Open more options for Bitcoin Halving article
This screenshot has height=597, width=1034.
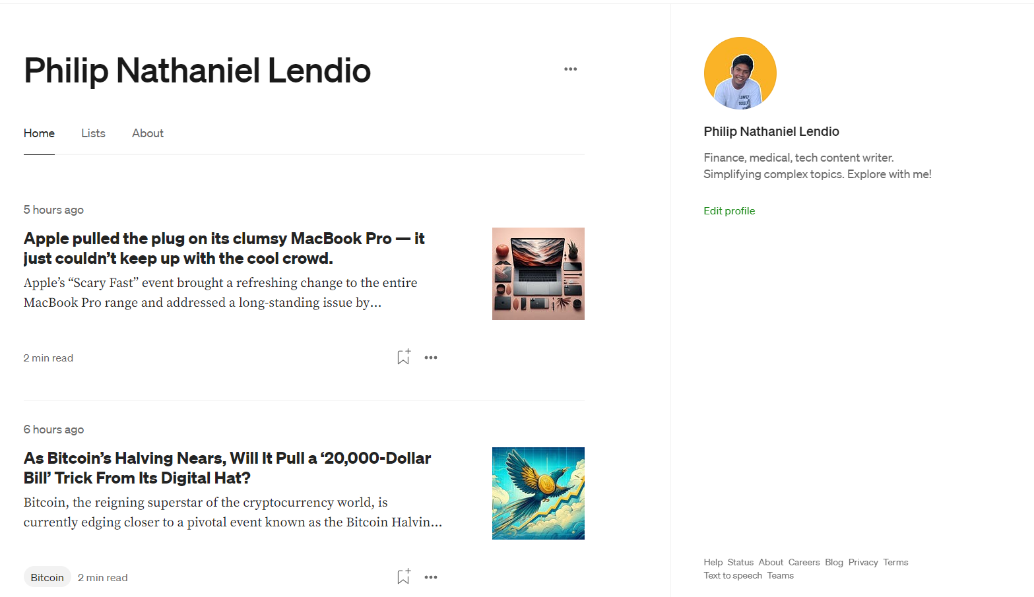click(431, 577)
